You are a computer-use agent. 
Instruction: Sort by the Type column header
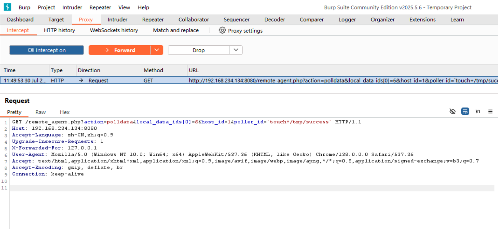(x=62, y=70)
